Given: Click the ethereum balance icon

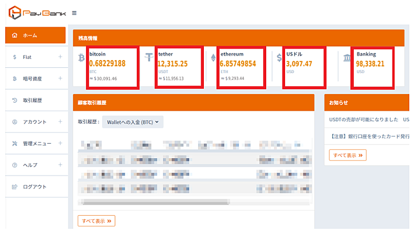Looking at the screenshot, I should point(213,57).
